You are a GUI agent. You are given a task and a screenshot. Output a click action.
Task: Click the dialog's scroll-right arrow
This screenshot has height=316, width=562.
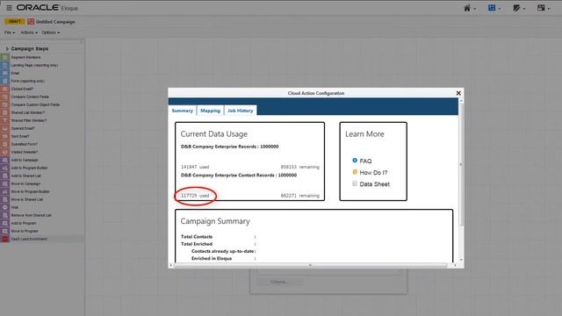[x=456, y=265]
